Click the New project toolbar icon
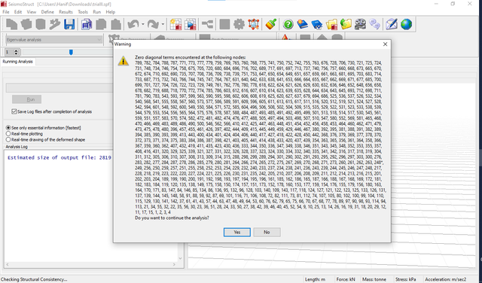Screen dimensions: 482x283 [x=11, y=24]
